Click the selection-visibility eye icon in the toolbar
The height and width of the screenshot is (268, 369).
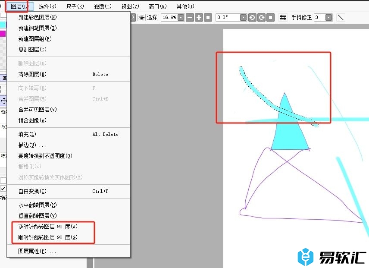click(x=141, y=17)
